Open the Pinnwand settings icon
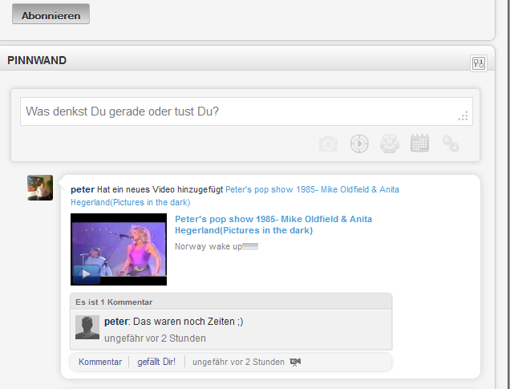The width and height of the screenshot is (510, 389). [479, 63]
